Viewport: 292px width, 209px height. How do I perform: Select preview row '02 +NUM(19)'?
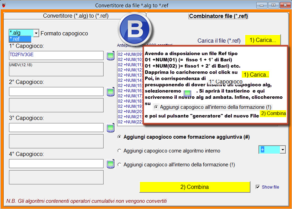[x=130, y=106]
